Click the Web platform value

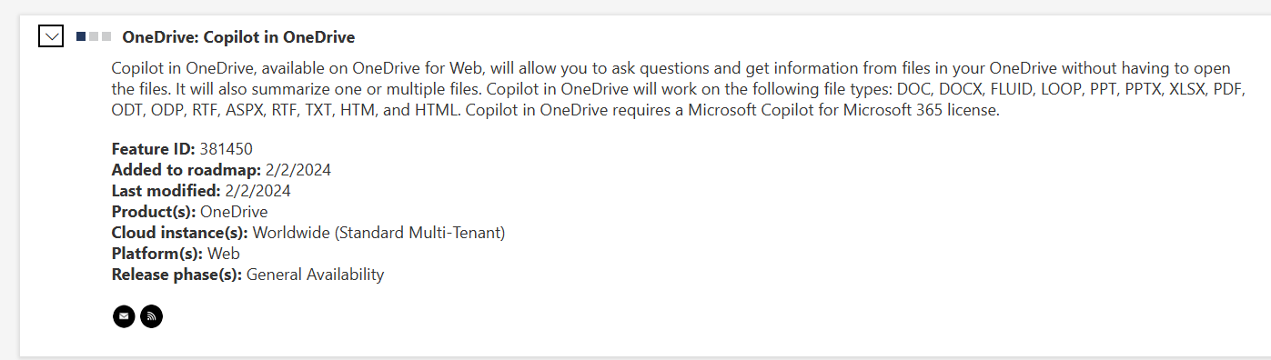[224, 254]
